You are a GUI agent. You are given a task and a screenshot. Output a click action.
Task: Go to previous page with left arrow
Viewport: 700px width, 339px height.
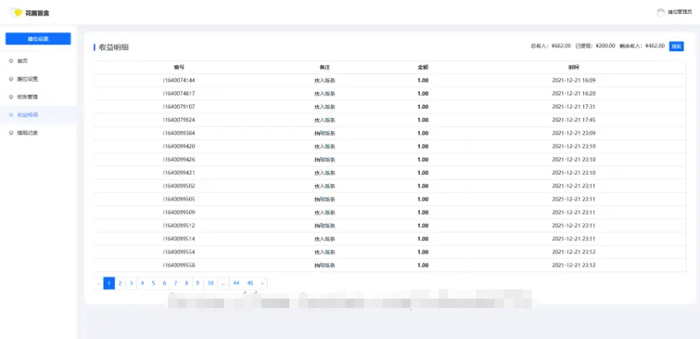[99, 283]
